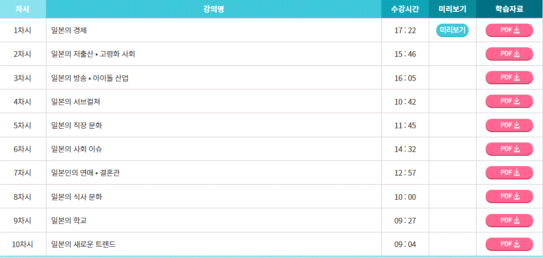Download PDF for 3차시 방송 아이돌 산업
Viewport: 543px width, 258px height.
point(509,78)
